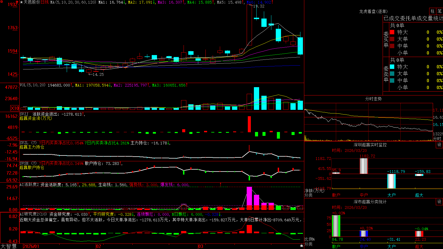Switch order view to 笔 (tick) mode
Image resolution: width=443 pixels, height=249 pixels.
pyautogui.click(x=440, y=11)
